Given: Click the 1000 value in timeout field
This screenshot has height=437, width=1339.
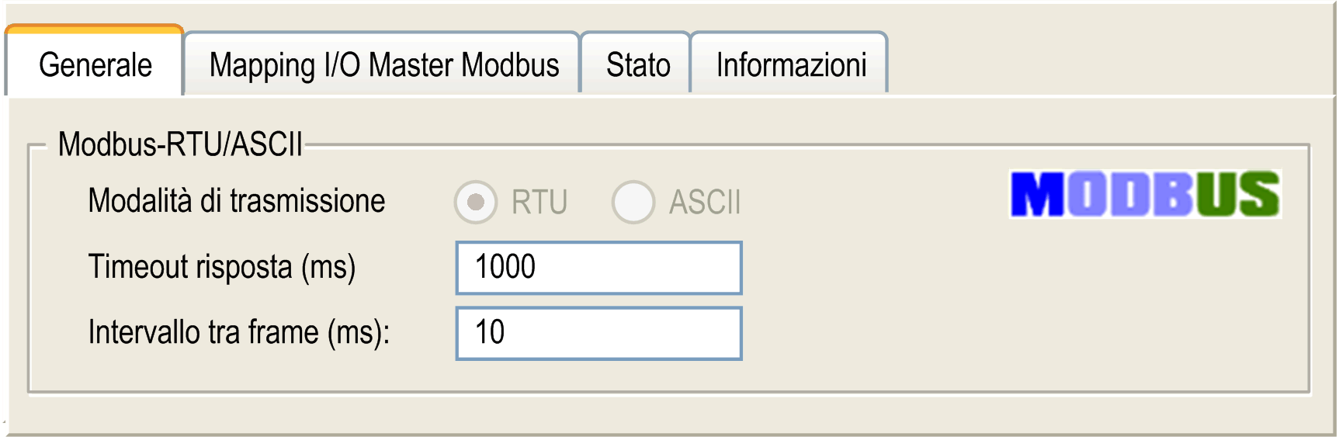Looking at the screenshot, I should click(505, 267).
